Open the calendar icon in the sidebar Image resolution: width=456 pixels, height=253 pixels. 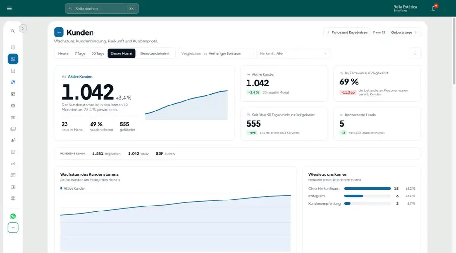pyautogui.click(x=13, y=71)
